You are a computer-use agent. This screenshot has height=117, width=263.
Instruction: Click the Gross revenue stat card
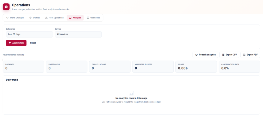[x=196, y=67]
